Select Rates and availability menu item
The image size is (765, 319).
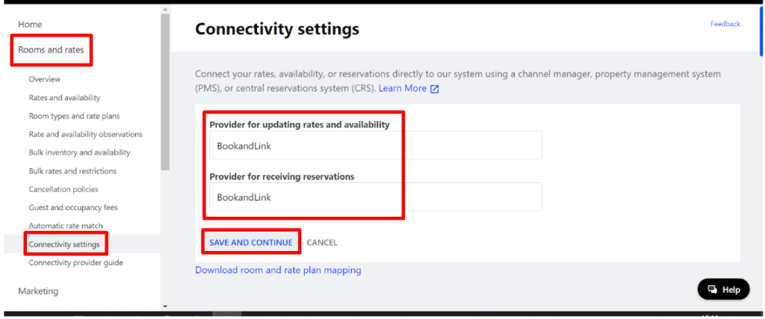[64, 98]
